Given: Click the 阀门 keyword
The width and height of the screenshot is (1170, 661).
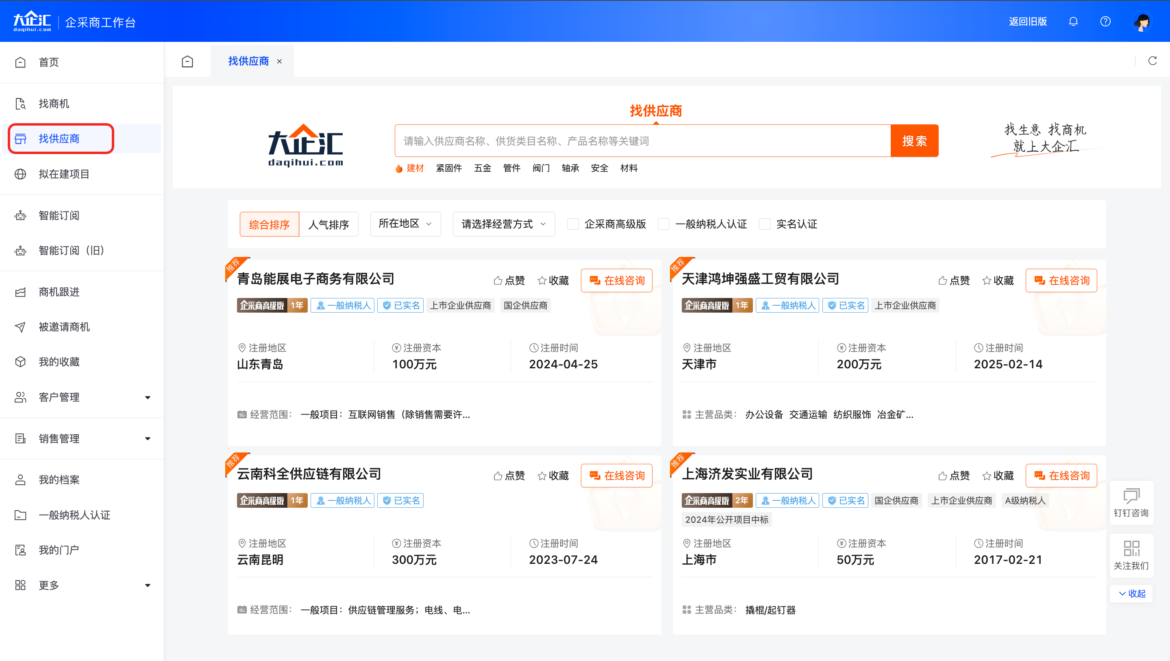Looking at the screenshot, I should point(541,168).
